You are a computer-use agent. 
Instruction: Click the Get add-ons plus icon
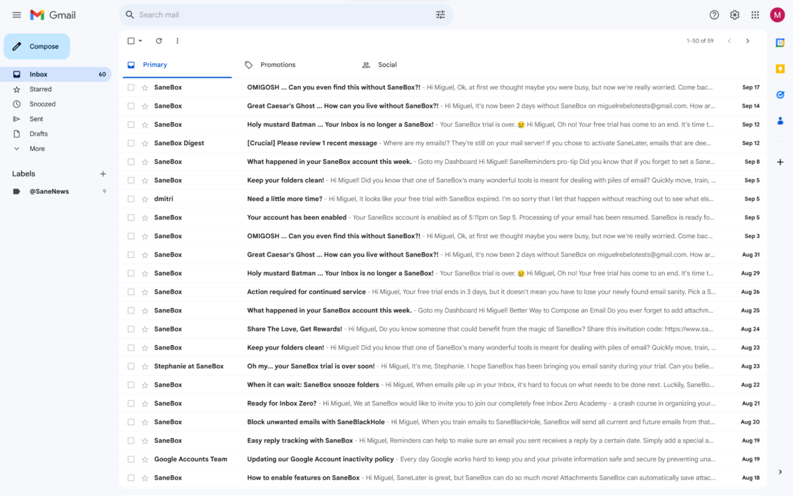pos(780,162)
